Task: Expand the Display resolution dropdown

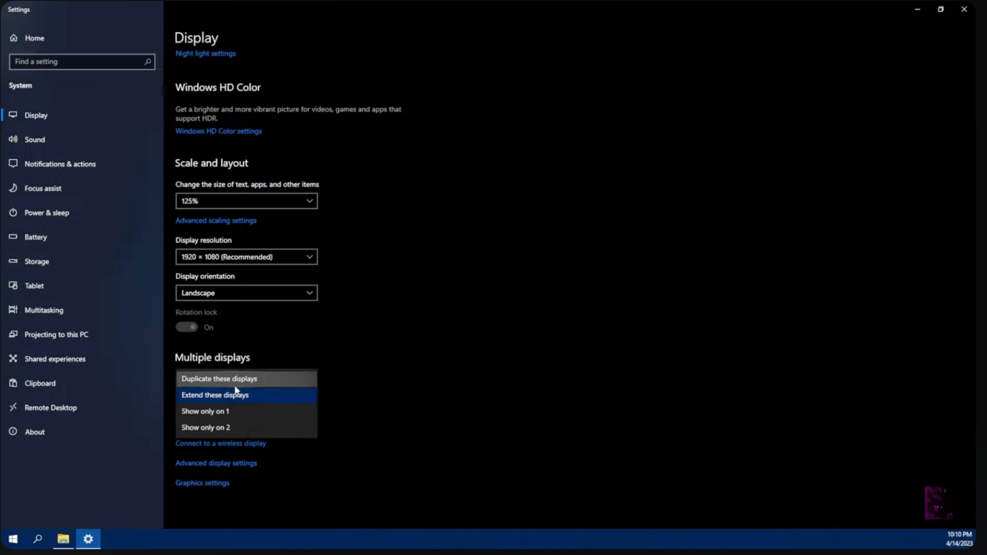Action: coord(246,257)
